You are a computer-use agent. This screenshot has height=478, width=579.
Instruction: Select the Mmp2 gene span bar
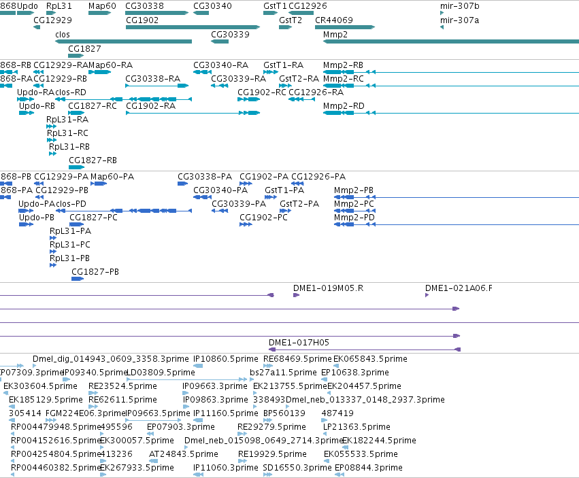(451, 41)
